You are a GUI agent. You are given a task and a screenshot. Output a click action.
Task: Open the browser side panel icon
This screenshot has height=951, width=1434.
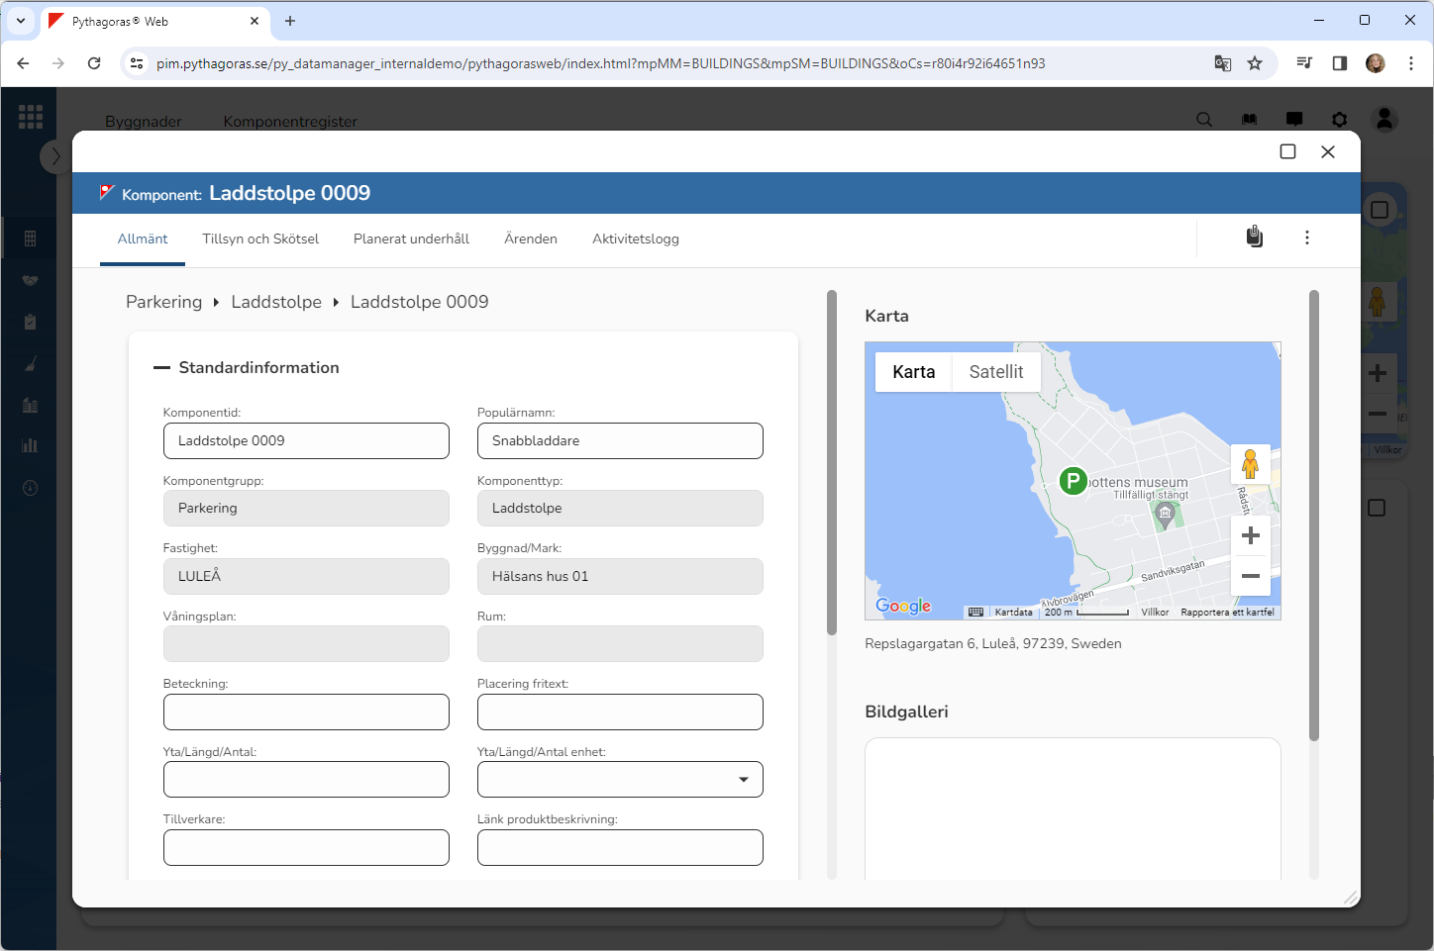click(1339, 63)
